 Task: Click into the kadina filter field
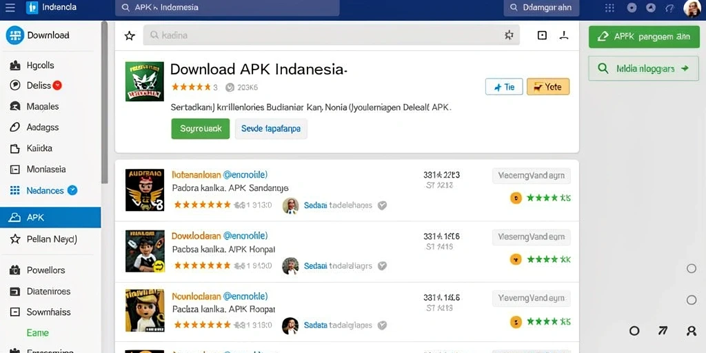pyautogui.click(x=331, y=35)
